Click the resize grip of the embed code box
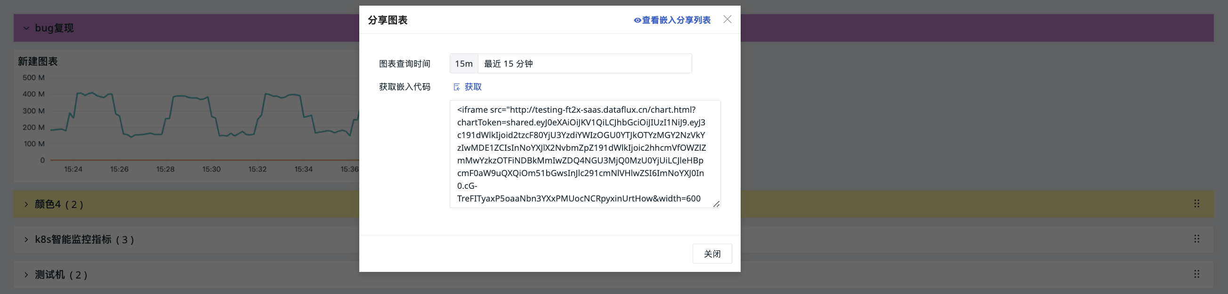This screenshot has width=1228, height=294. click(716, 204)
